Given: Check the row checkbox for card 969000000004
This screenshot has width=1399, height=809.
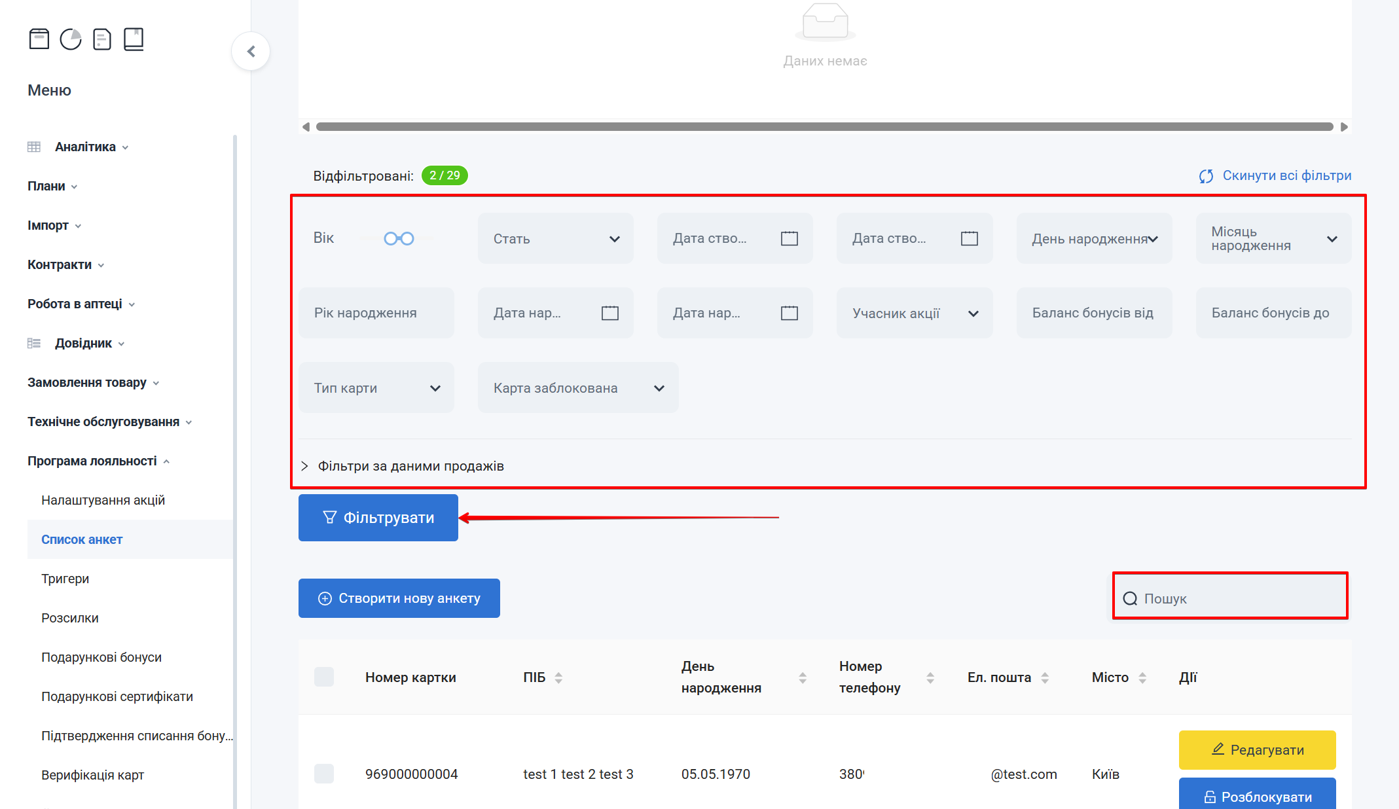Looking at the screenshot, I should point(324,774).
